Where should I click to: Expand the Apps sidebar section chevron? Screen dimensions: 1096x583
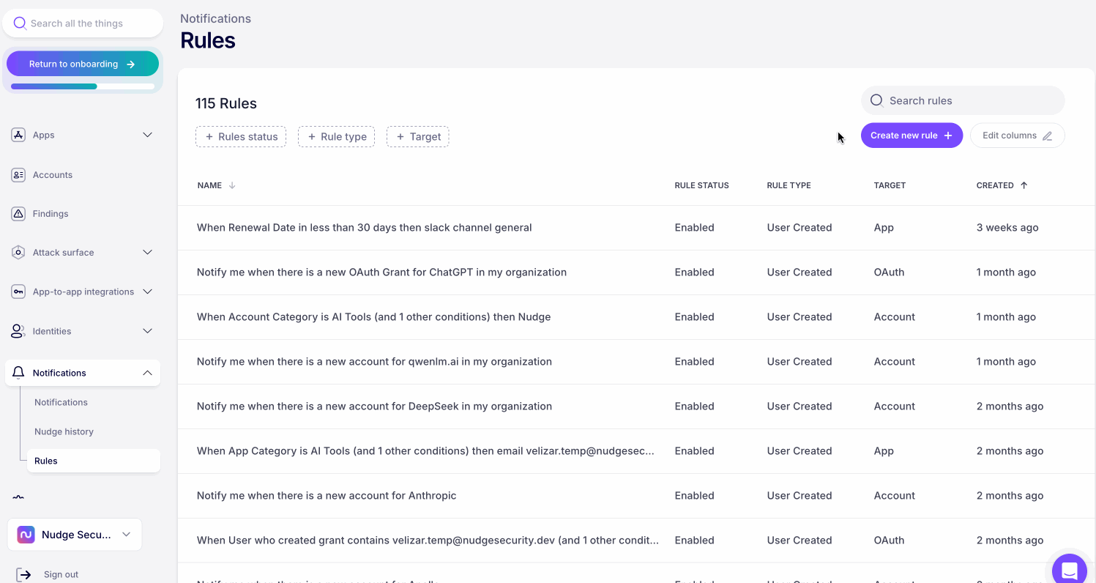point(147,135)
